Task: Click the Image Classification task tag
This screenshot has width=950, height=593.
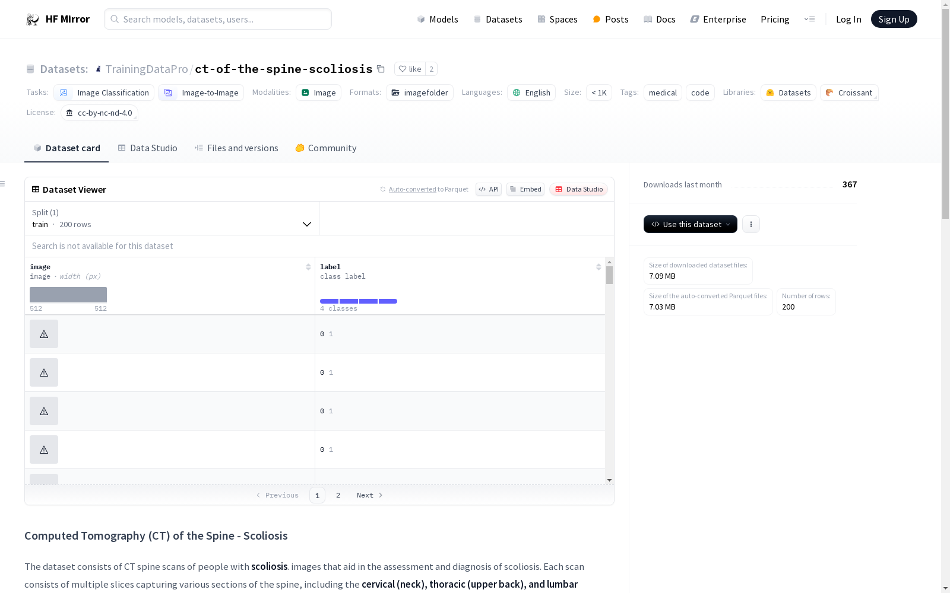Action: coord(104,93)
